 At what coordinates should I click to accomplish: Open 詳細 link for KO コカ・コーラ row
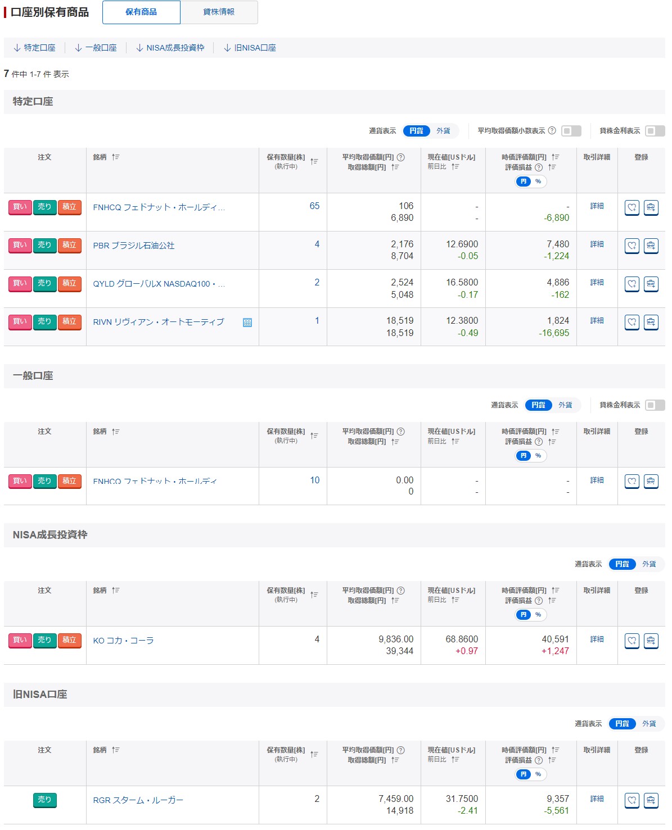[597, 639]
